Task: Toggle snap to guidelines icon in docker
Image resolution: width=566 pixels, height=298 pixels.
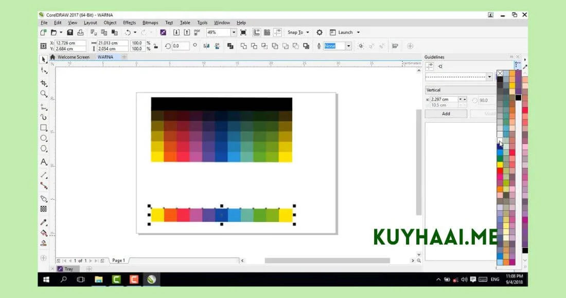Action: tap(440, 66)
